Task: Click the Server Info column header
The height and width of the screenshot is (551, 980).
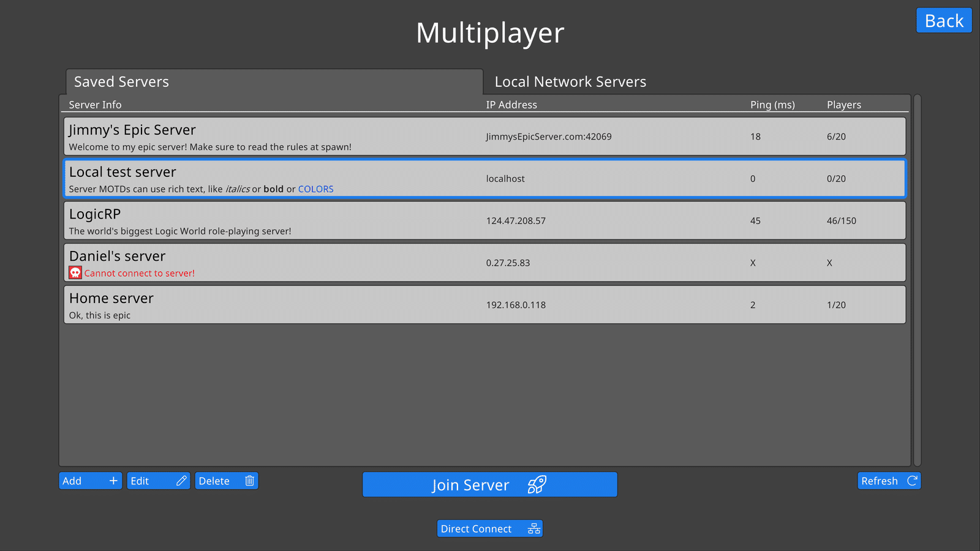Action: [x=95, y=105]
